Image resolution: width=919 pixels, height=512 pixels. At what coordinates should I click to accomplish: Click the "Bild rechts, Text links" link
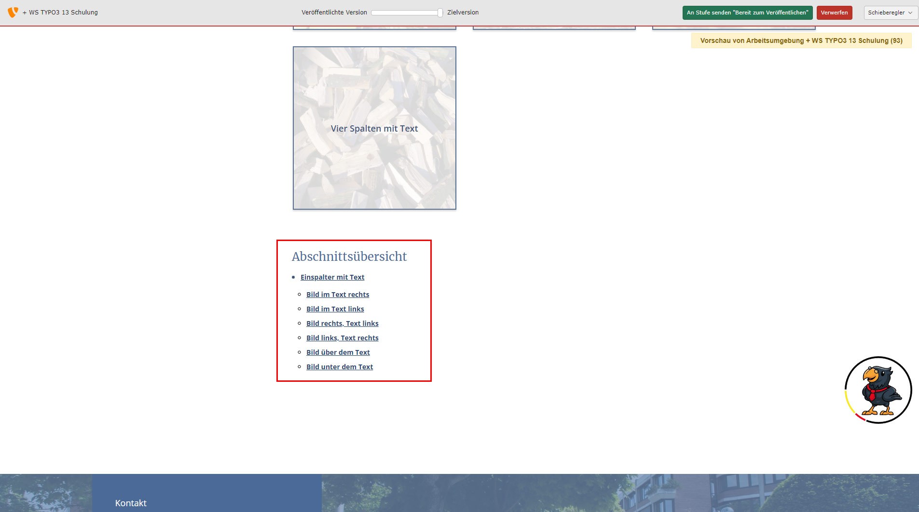tap(342, 323)
